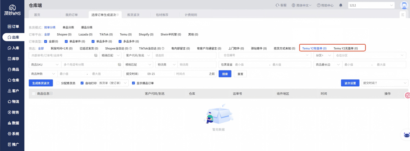Viewport: 410px width, 151px height.
Task: Show Shopee当日达 help tooltip icon
Action: tap(131, 48)
